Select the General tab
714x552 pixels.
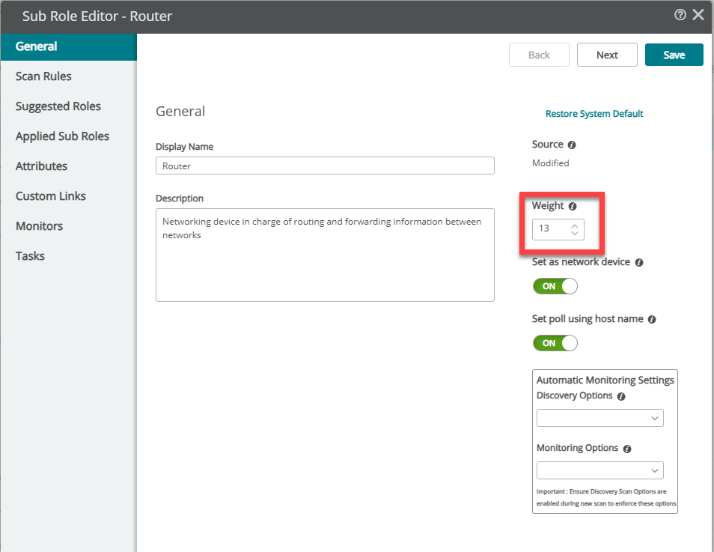point(68,46)
